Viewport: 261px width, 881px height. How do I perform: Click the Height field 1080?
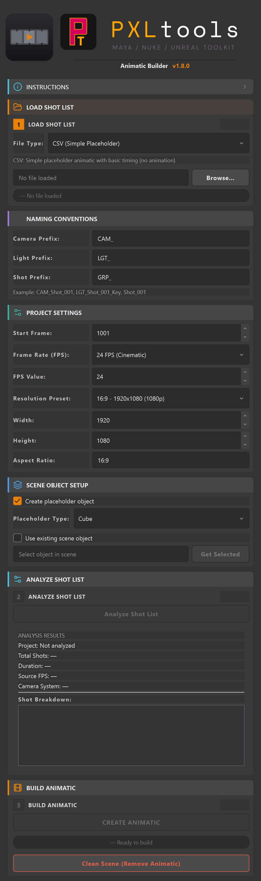[x=166, y=440]
